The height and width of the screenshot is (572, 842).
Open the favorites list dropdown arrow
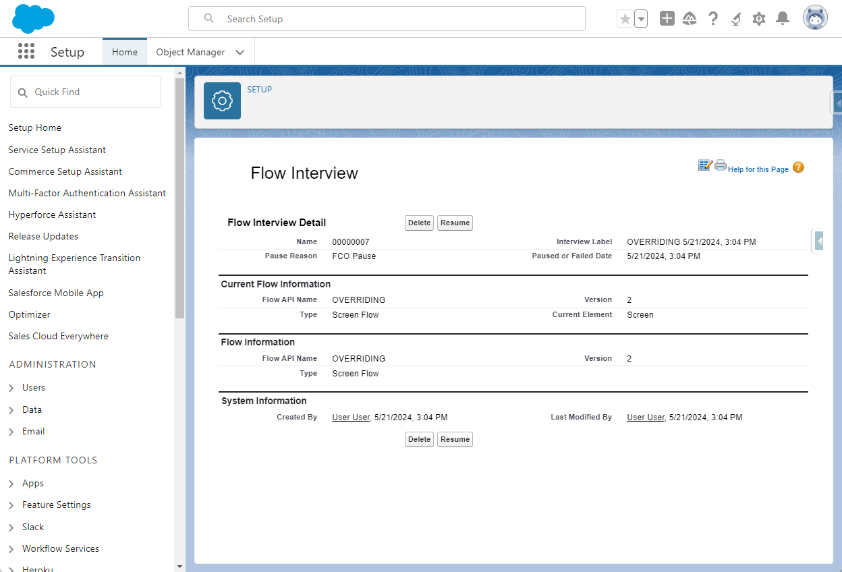click(x=641, y=19)
